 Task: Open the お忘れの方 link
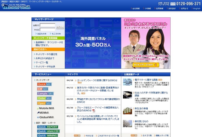tap(42, 34)
